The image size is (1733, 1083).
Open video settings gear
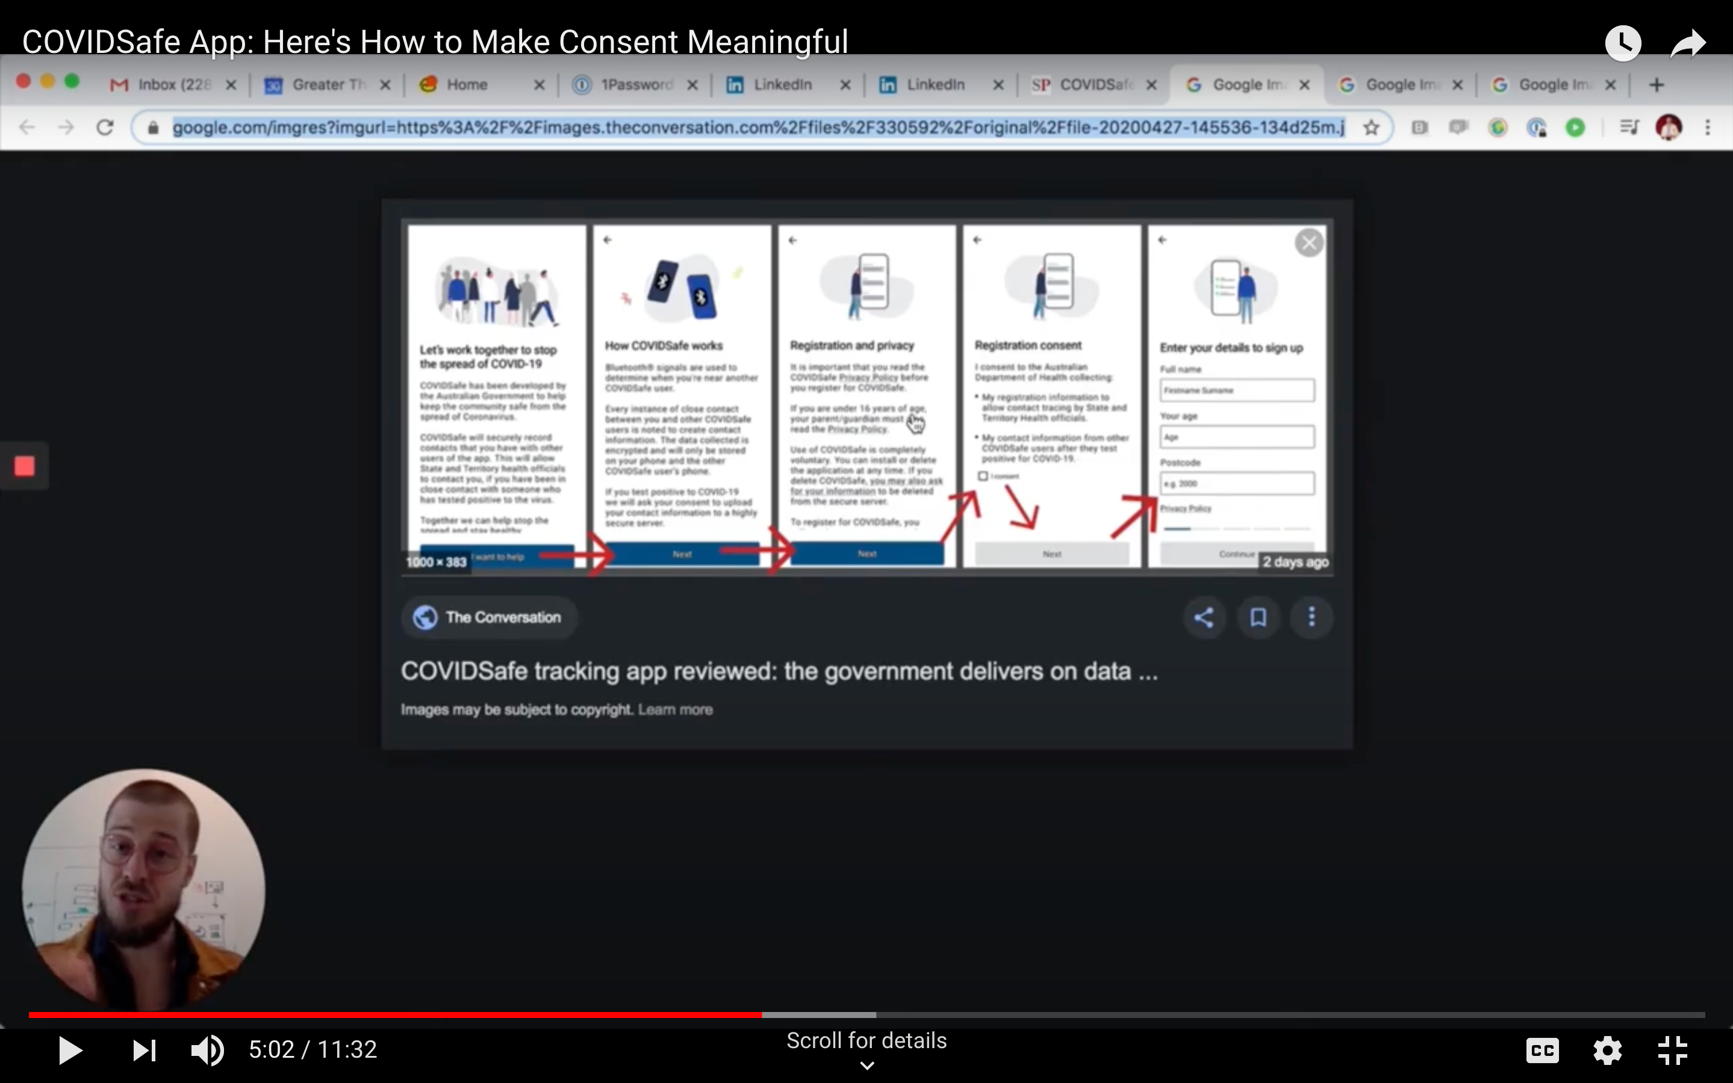tap(1607, 1050)
